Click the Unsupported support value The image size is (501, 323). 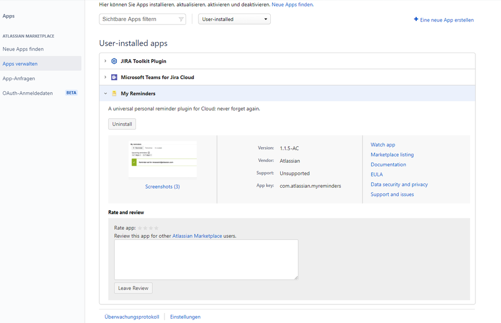(294, 174)
